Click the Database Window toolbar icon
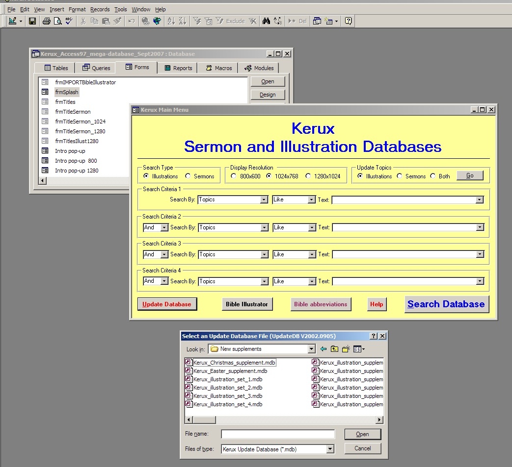 pyautogui.click(x=317, y=21)
